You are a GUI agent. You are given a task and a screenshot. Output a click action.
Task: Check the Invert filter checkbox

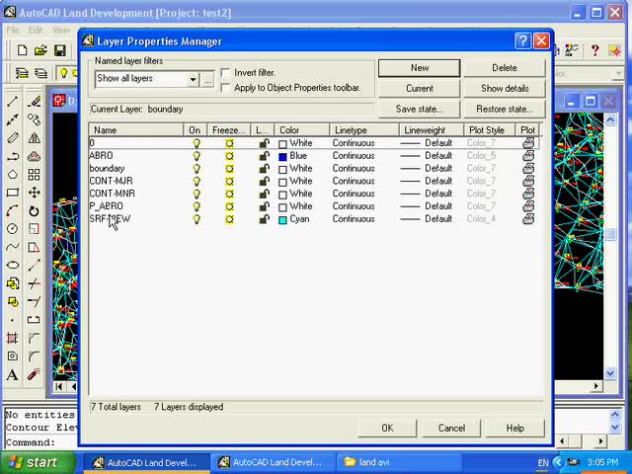coord(226,73)
